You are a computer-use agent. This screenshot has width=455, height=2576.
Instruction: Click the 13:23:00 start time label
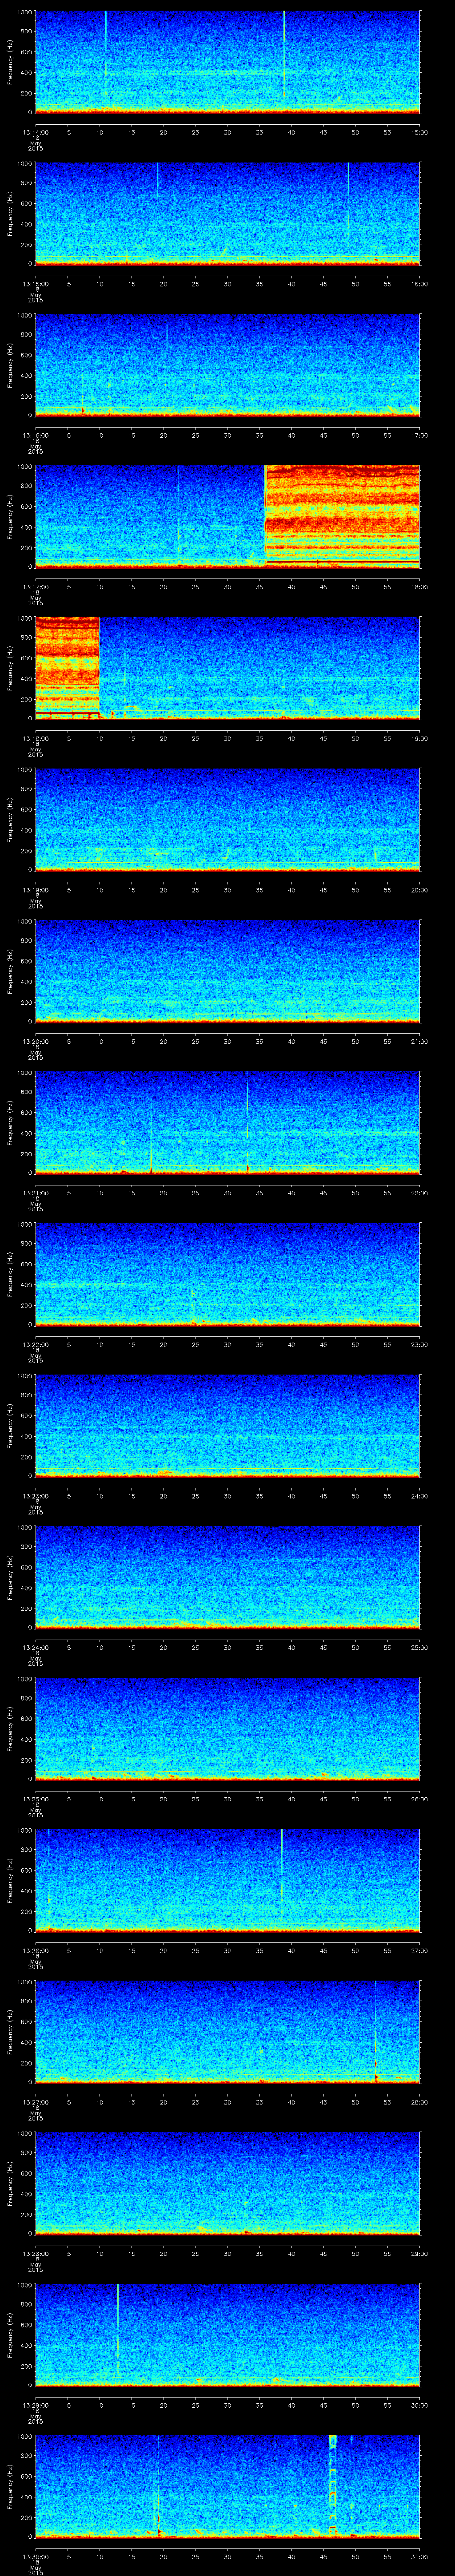coord(35,1496)
